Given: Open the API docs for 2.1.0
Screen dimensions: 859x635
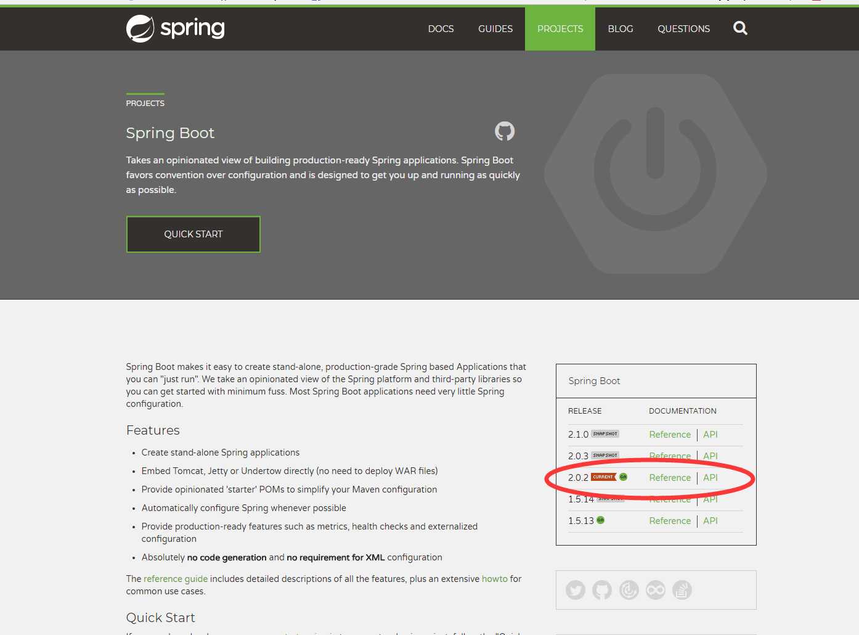Looking at the screenshot, I should pyautogui.click(x=710, y=435).
